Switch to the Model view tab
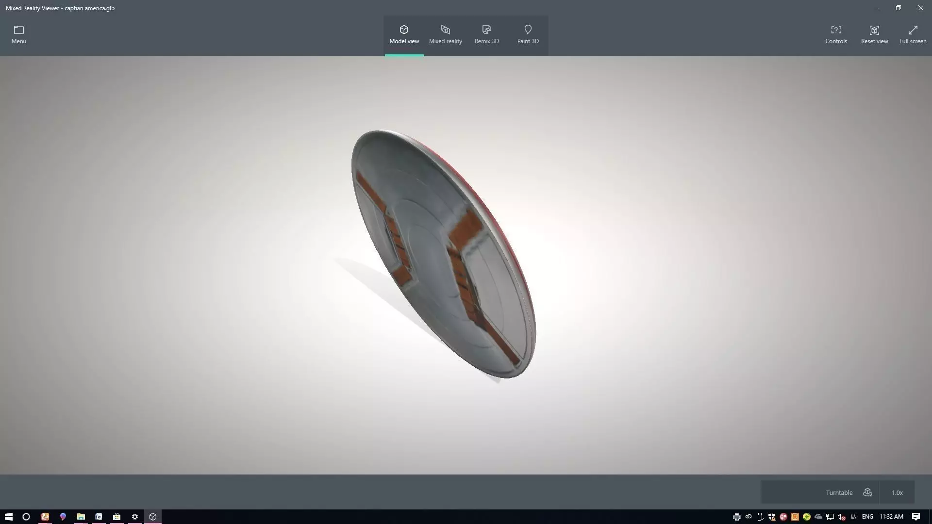This screenshot has width=932, height=524. 404,35
